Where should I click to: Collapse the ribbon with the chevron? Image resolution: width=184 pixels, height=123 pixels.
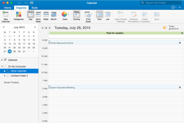180,7
